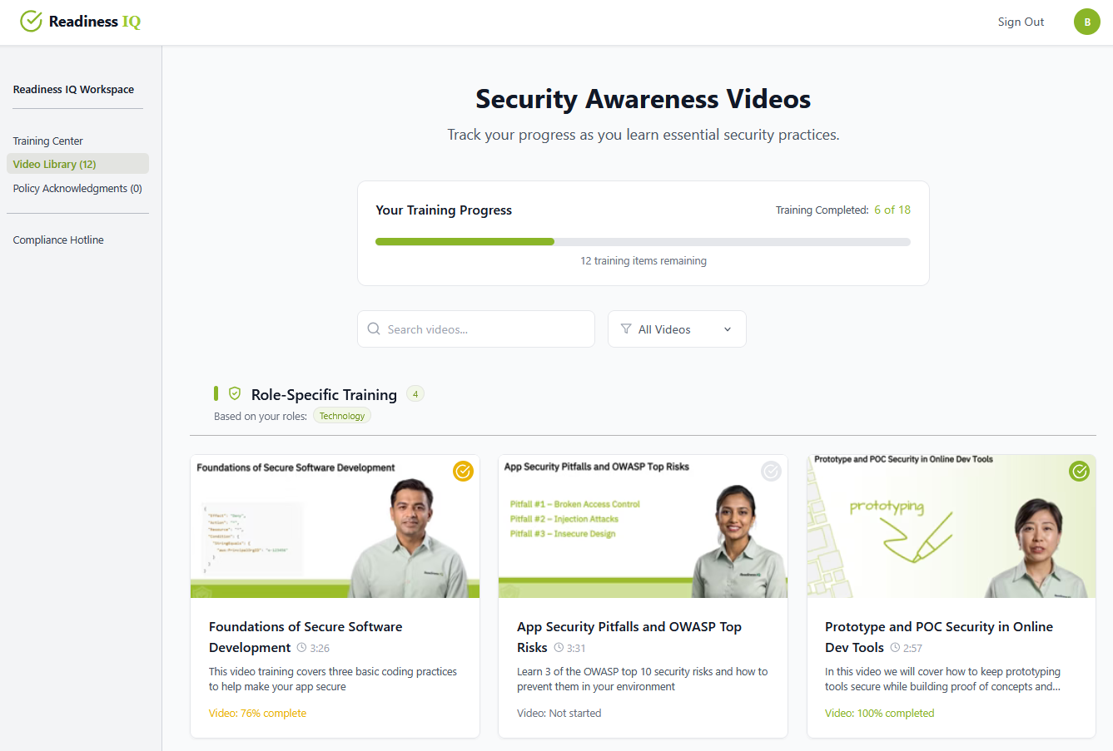Viewport: 1113px width, 751px height.
Task: Toggle App Security Pitfalls gray completion checkmark
Action: pyautogui.click(x=771, y=472)
